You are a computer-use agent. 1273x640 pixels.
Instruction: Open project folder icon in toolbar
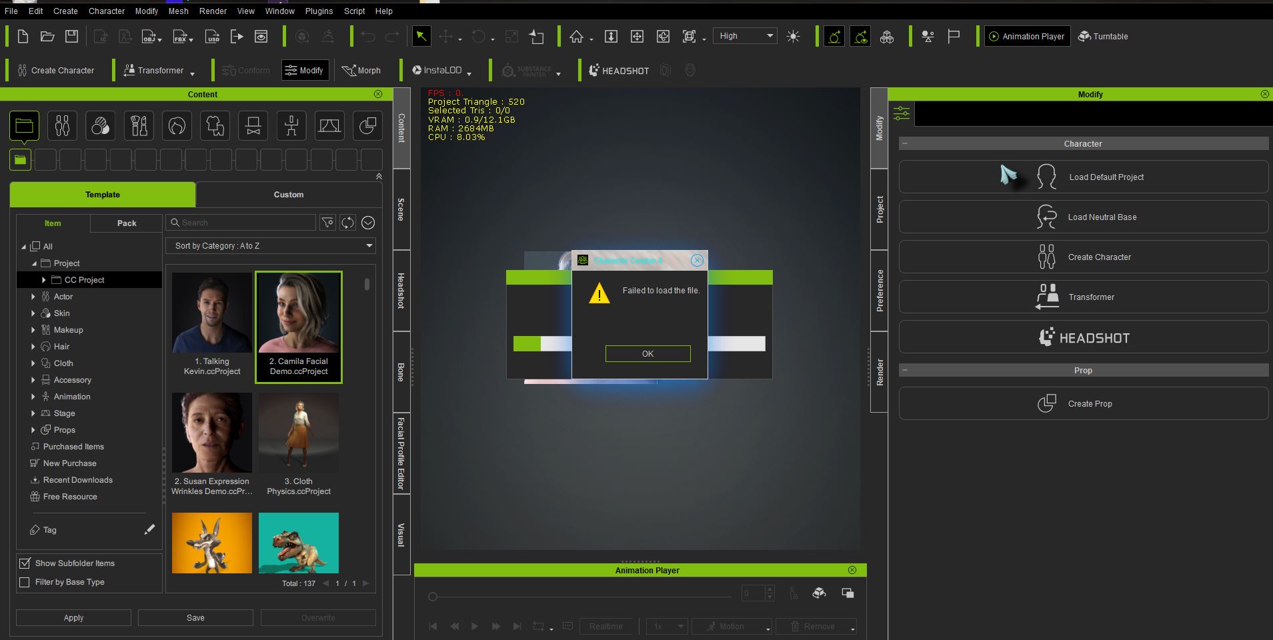pos(47,37)
